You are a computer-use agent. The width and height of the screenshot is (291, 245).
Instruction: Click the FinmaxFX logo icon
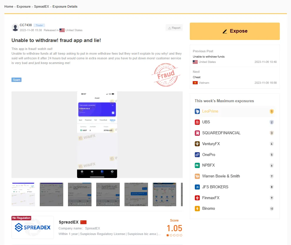point(197,198)
